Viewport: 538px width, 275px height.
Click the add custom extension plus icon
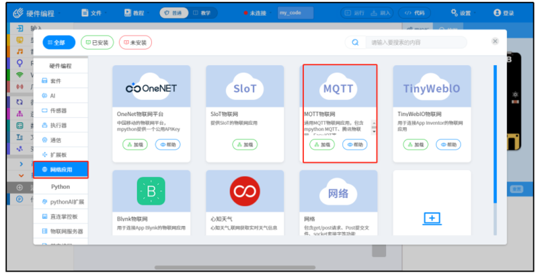tap(432, 218)
